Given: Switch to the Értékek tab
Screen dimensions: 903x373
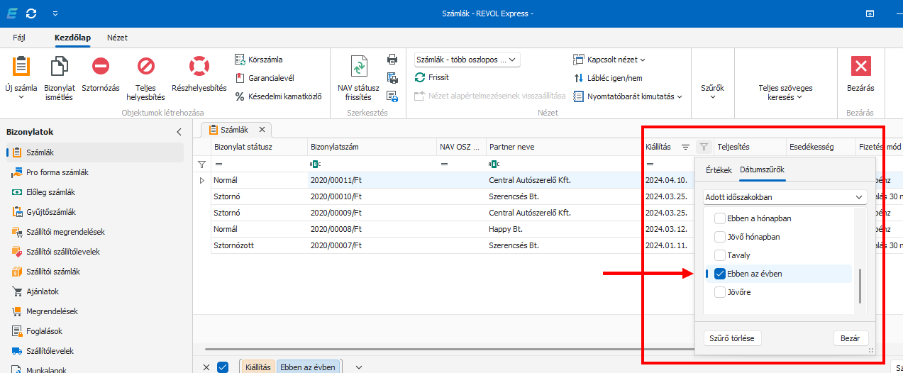Looking at the screenshot, I should (x=718, y=169).
